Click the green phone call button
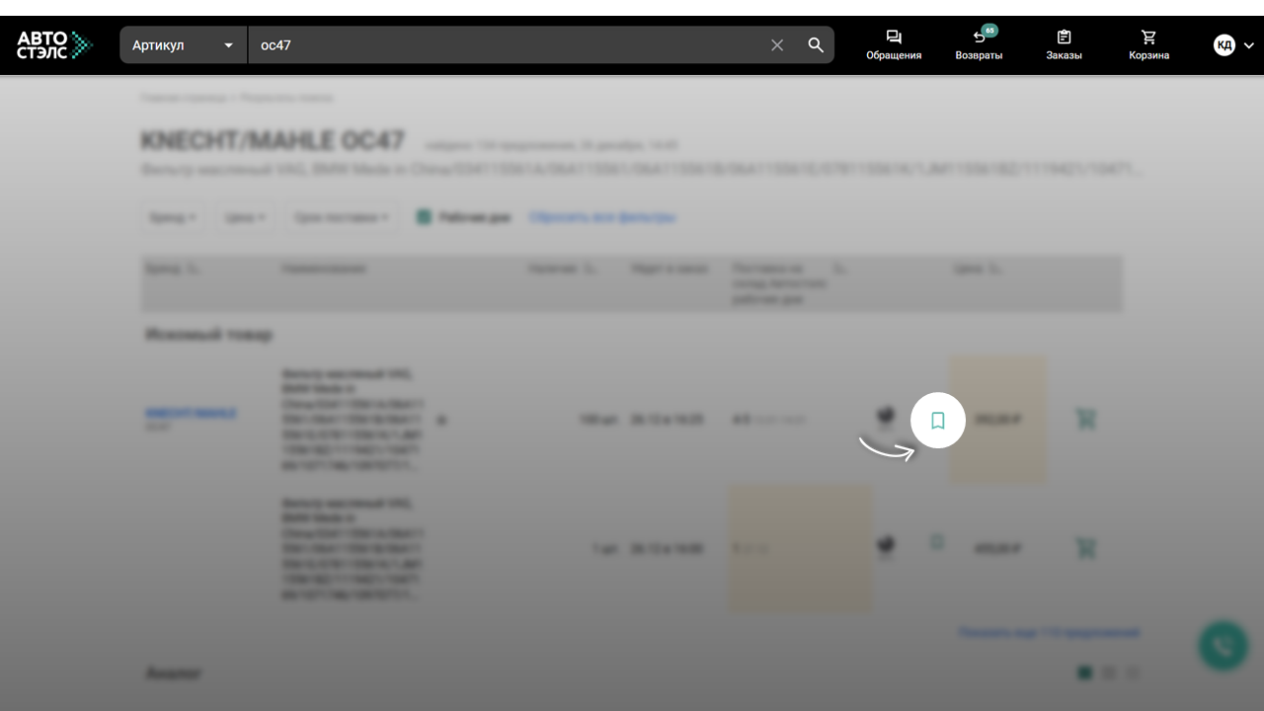Viewport: 1264px width, 711px height. click(x=1223, y=647)
